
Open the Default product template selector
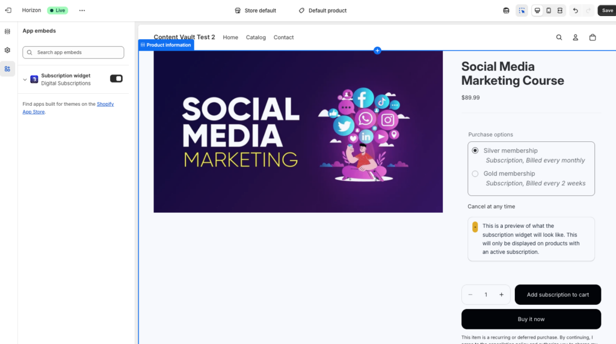point(322,10)
